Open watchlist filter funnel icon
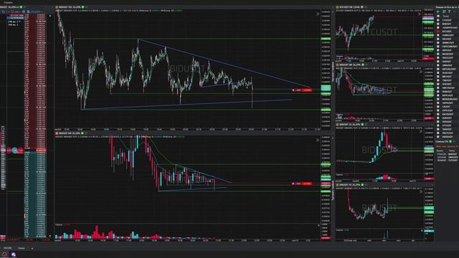Screen dimensions: 459x258 click(x=450, y=11)
